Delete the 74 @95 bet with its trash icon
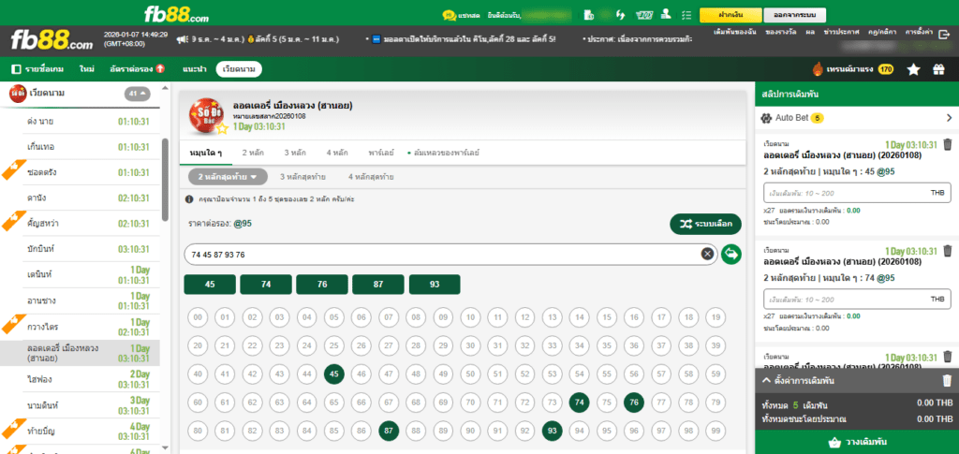Image resolution: width=959 pixels, height=454 pixels. tap(948, 251)
